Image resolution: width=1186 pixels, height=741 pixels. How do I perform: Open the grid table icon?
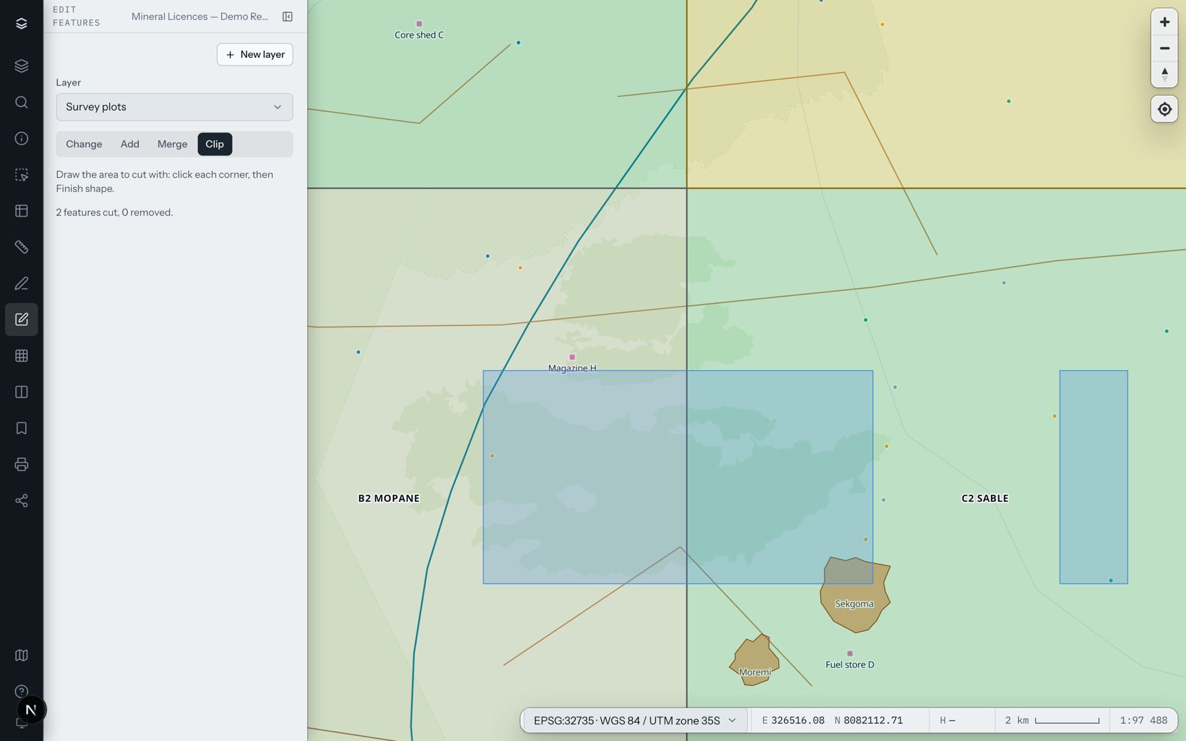(21, 356)
